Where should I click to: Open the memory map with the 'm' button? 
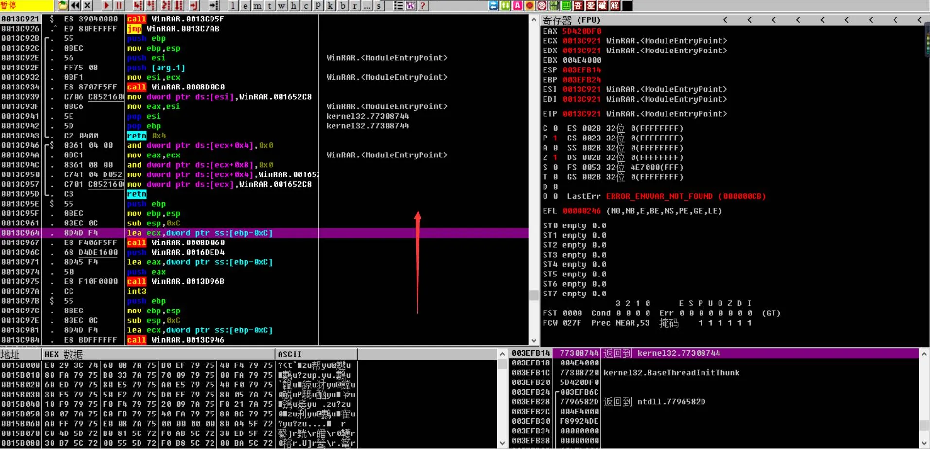[x=258, y=6]
